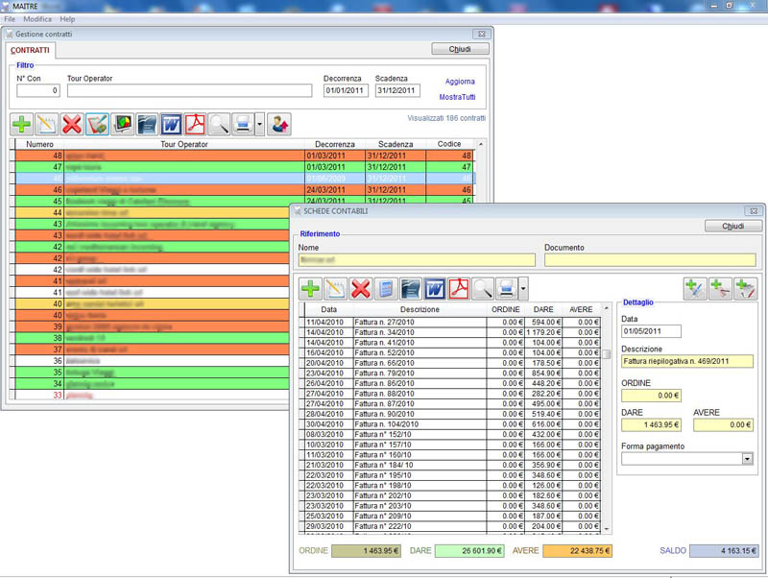Click MostraTutti to show all contracts
This screenshot has width=768, height=578.
point(457,97)
